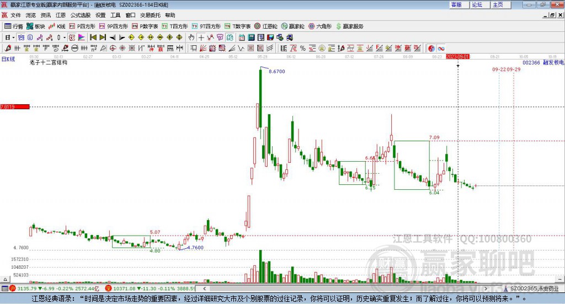
Task: Open the 六角形 hexagon chart
Action: pyautogui.click(x=320, y=26)
